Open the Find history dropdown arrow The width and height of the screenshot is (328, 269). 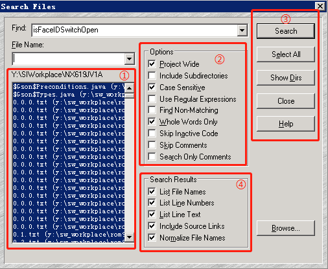(242, 30)
